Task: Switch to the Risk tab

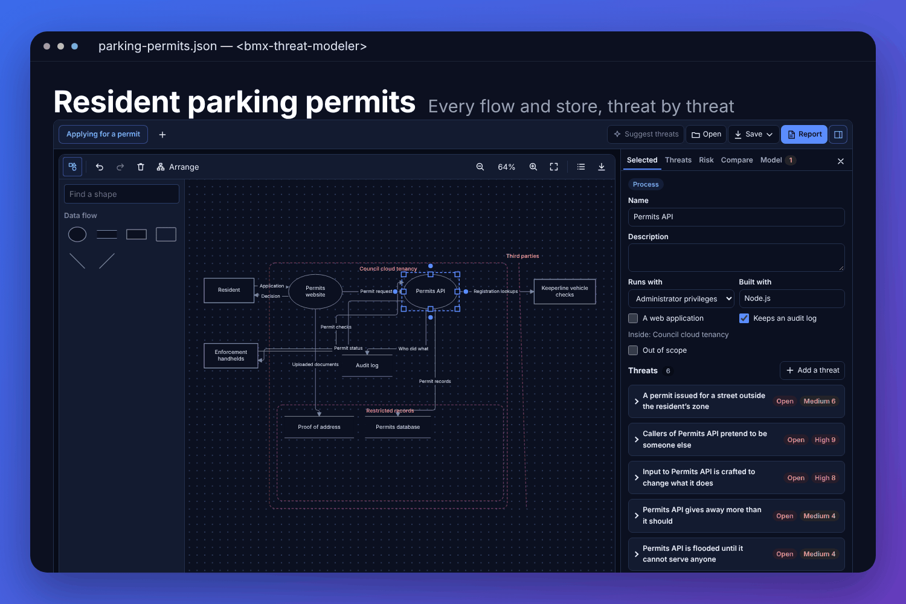Action: 706,160
